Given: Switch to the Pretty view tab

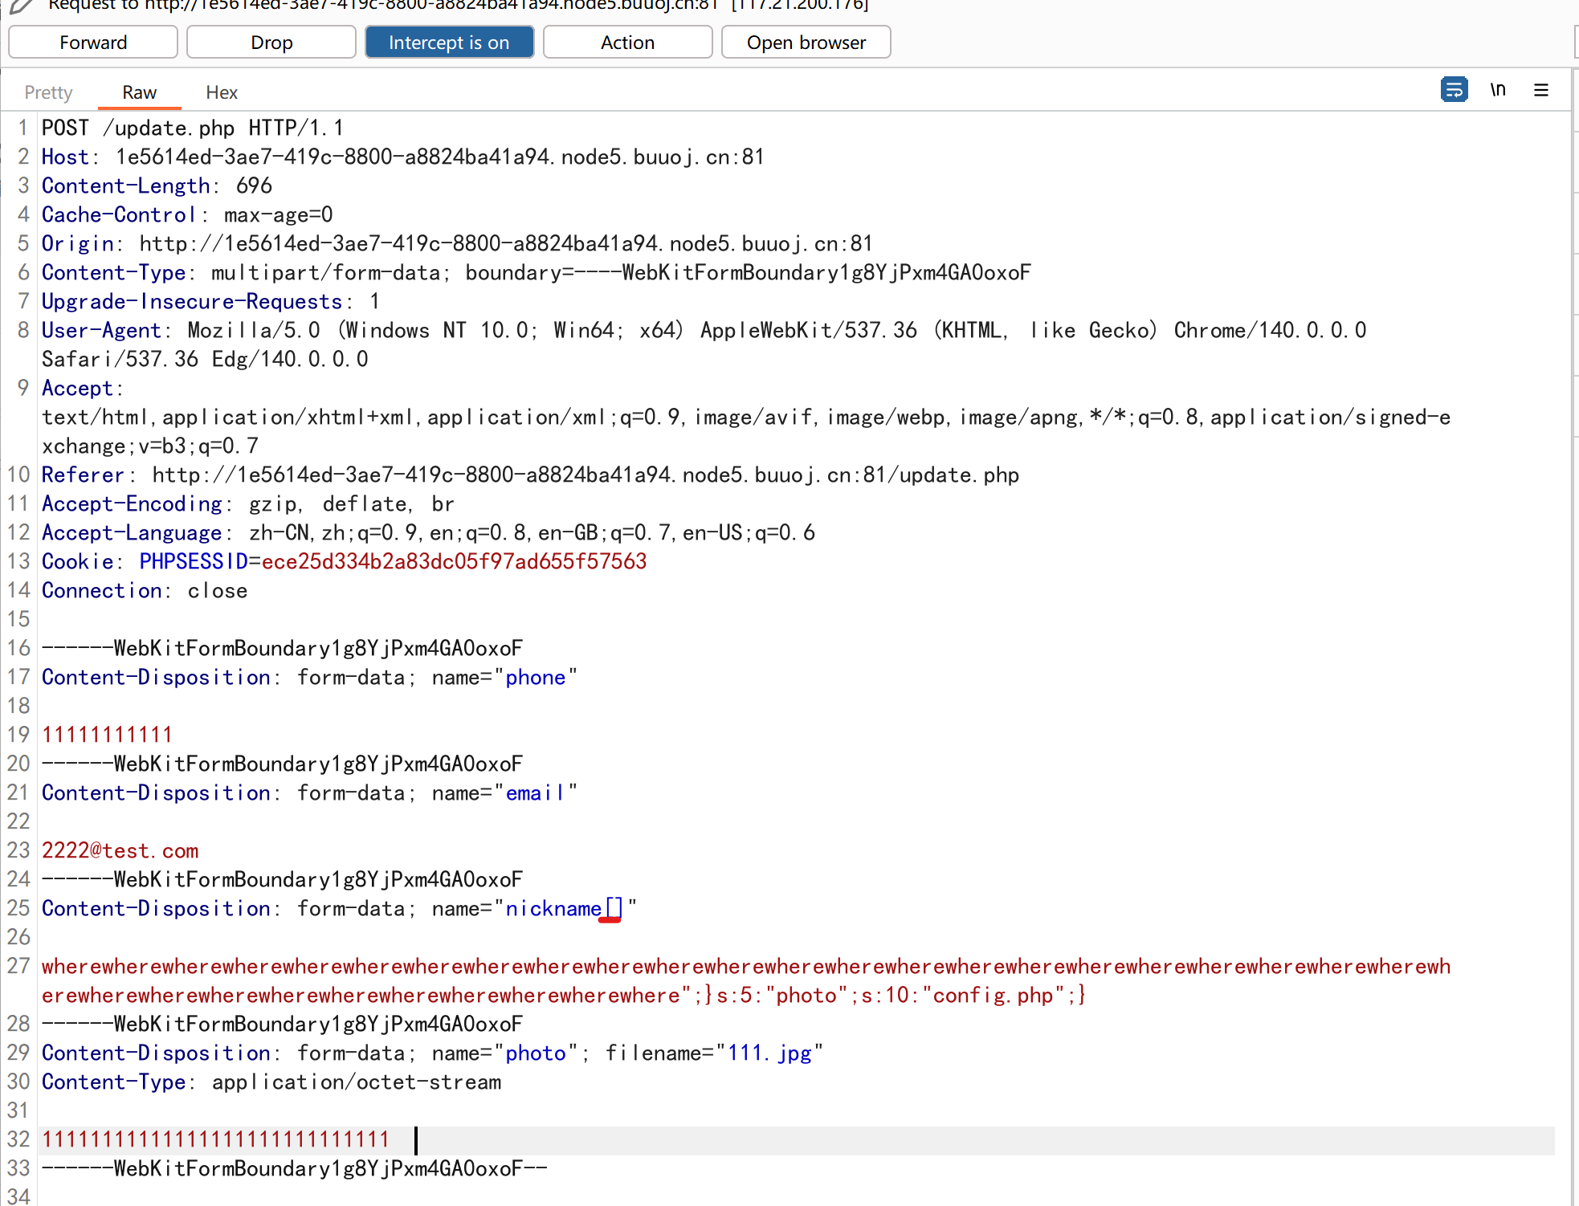Looking at the screenshot, I should (x=48, y=92).
